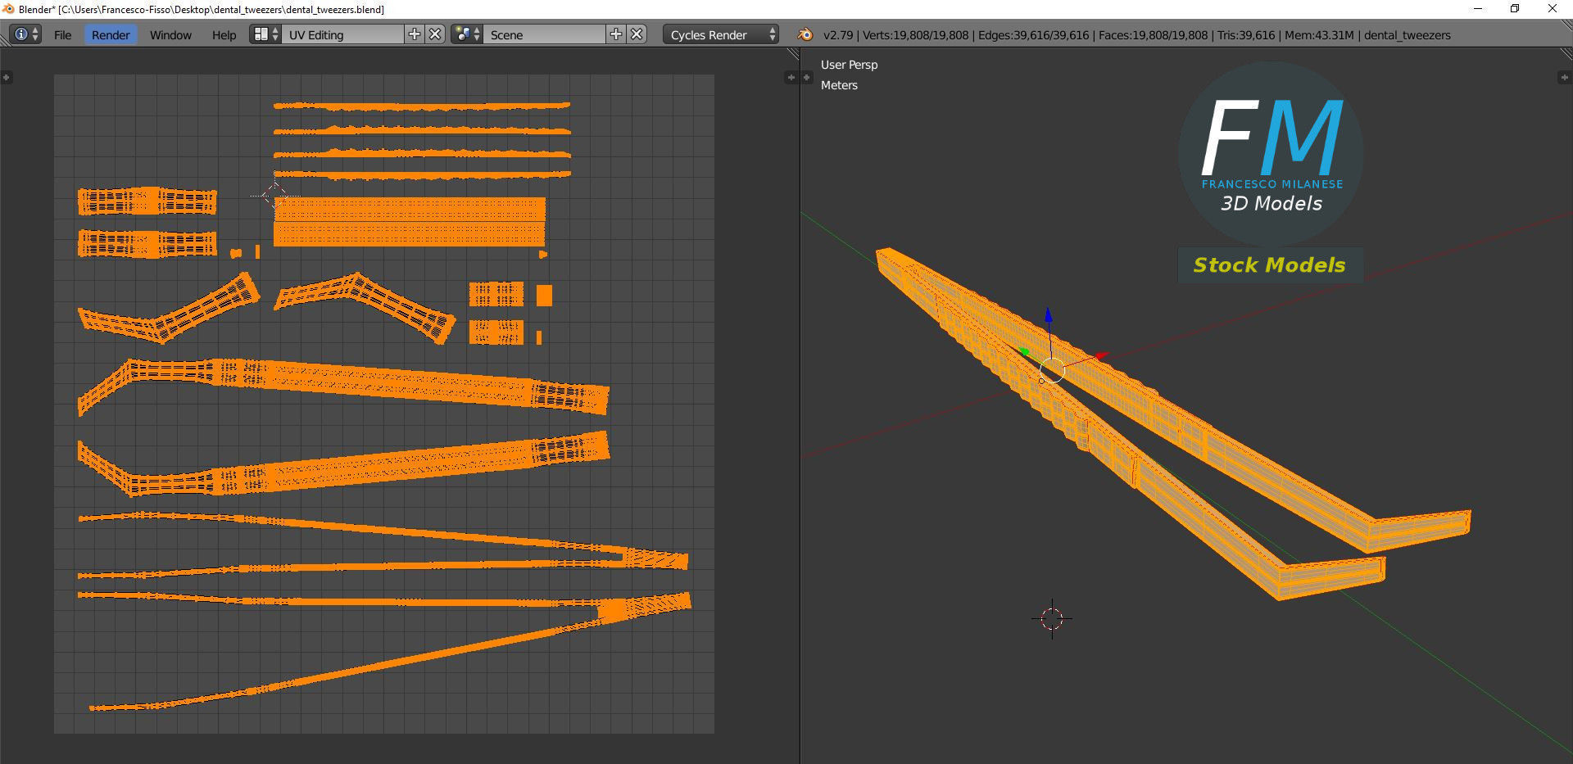This screenshot has width=1573, height=764.
Task: Open the Cycles Render engine dropdown
Action: pyautogui.click(x=721, y=34)
